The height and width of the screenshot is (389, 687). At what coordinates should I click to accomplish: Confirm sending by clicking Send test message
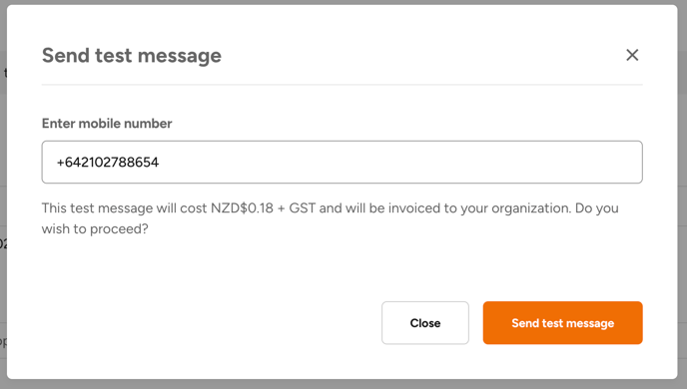tap(562, 323)
